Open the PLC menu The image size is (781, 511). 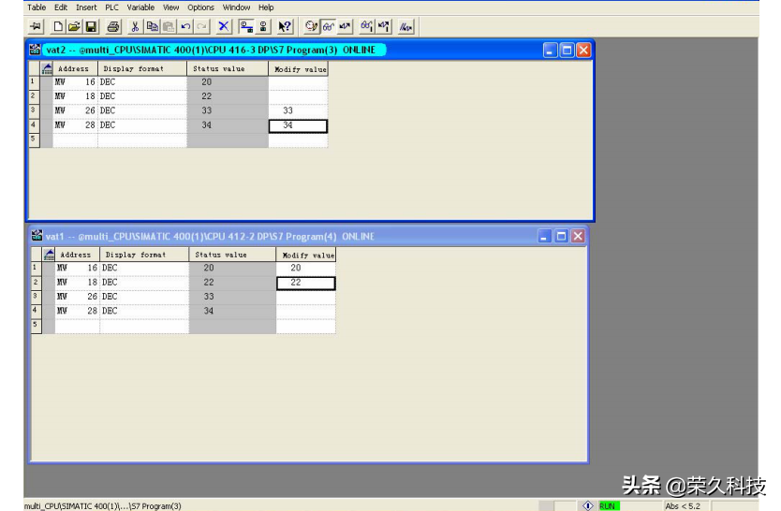[111, 7]
